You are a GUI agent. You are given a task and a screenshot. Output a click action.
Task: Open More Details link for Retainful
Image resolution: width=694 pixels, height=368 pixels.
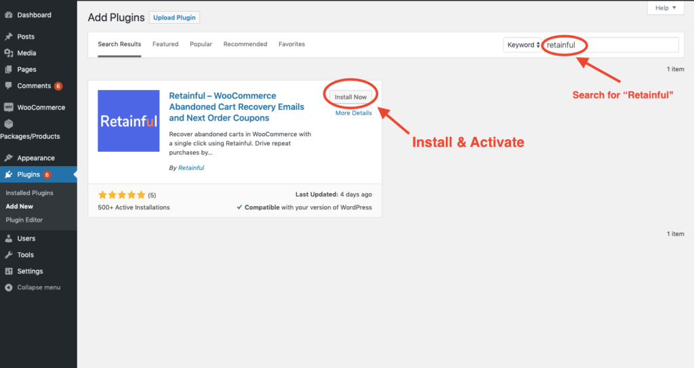click(354, 113)
